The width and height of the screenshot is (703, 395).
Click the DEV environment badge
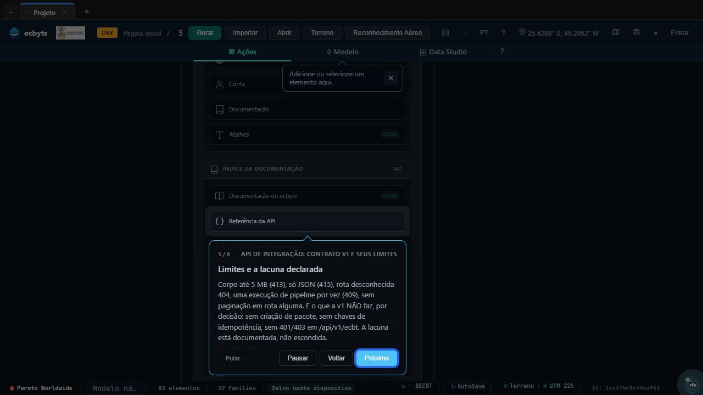click(x=107, y=33)
